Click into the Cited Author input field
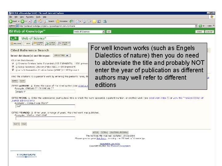Viewport: 222px width, 166px height. point(45,92)
